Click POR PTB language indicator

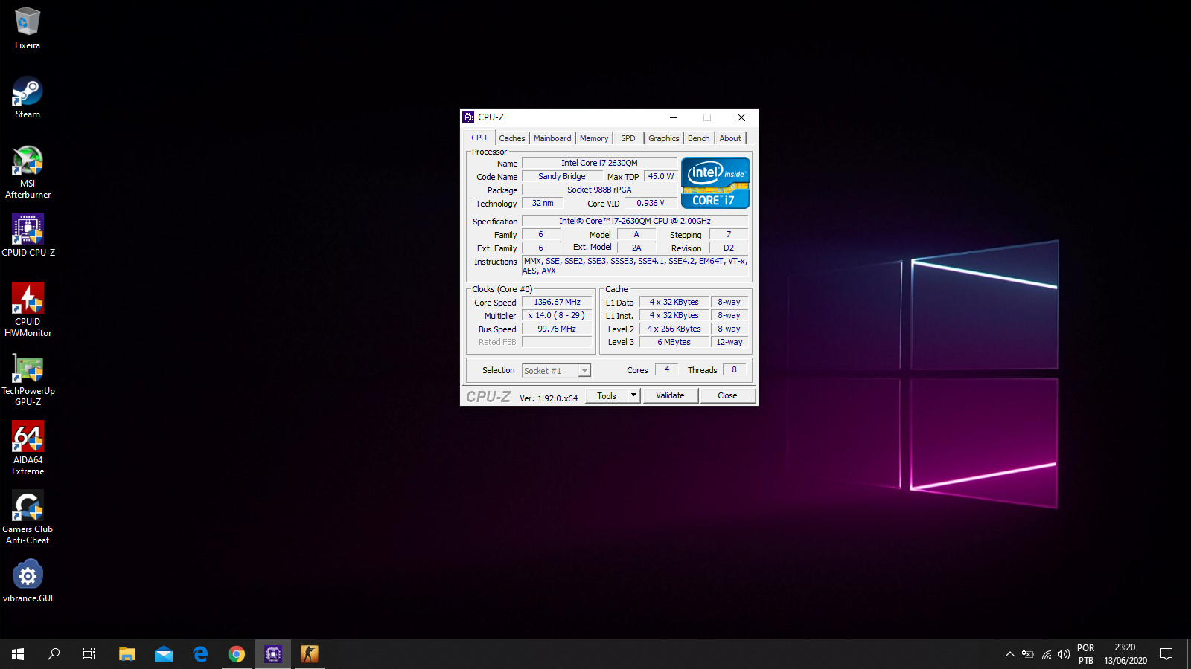pos(1086,654)
